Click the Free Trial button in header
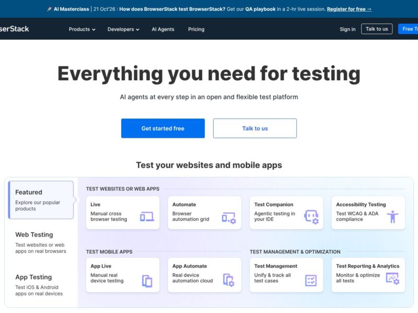This screenshot has height=313, width=418. [408, 29]
